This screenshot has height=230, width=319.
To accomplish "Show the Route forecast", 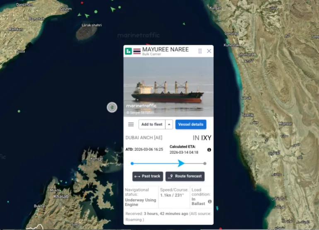I will [185, 176].
